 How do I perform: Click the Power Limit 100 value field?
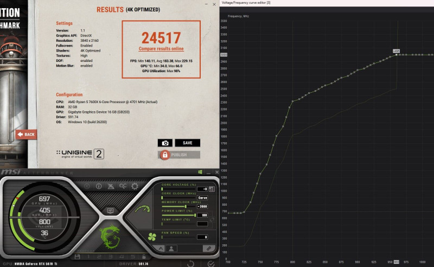coord(202,215)
